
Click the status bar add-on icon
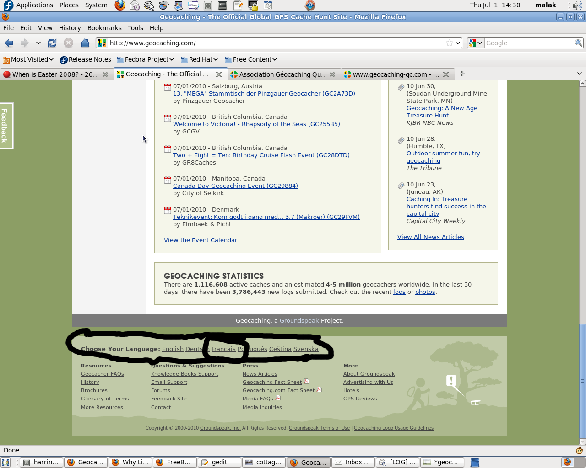pyautogui.click(x=579, y=450)
